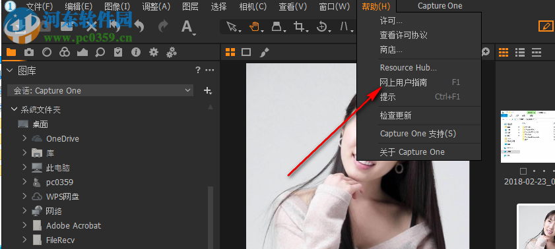Open the 文件(F) menu
Viewport: 555px width, 249px height.
tap(40, 6)
